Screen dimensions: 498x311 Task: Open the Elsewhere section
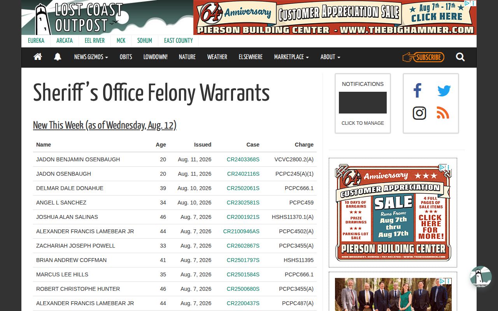pos(251,57)
